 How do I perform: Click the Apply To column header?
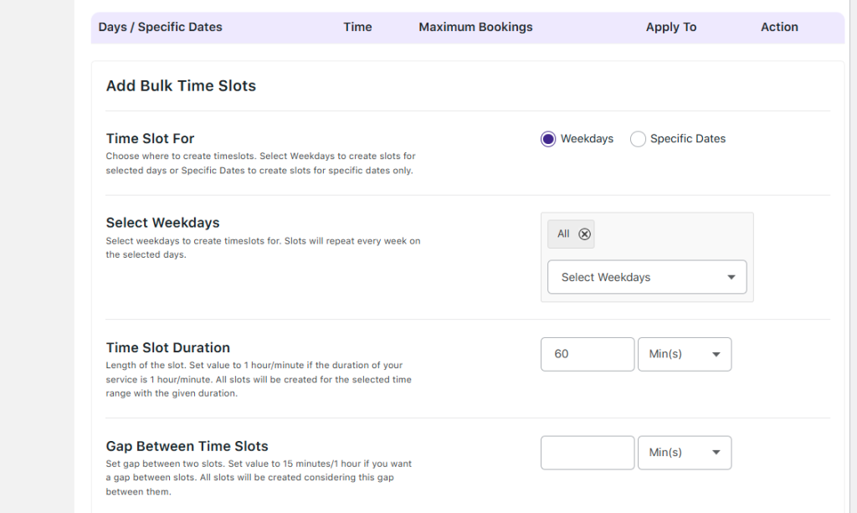tap(670, 27)
